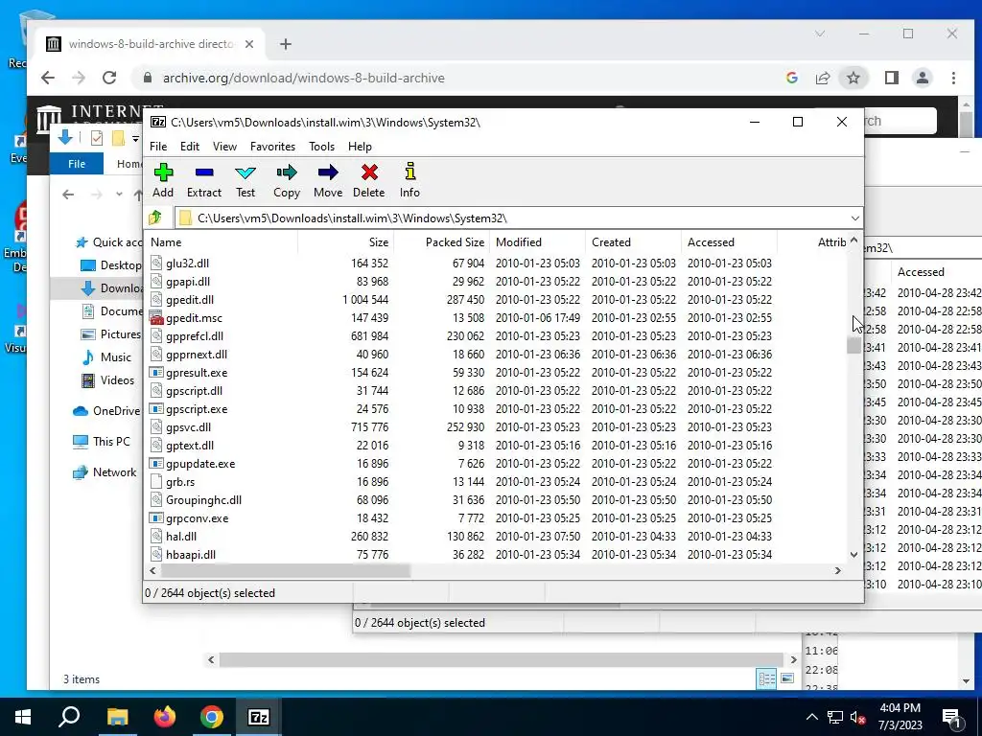Open the 7-Zip File menu
This screenshot has width=982, height=736.
[x=158, y=147]
